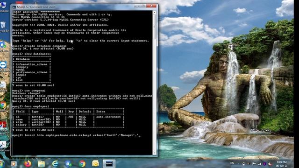Click the EN language indicator in the tray
Screen dimensions: 299x168
(232, 163)
